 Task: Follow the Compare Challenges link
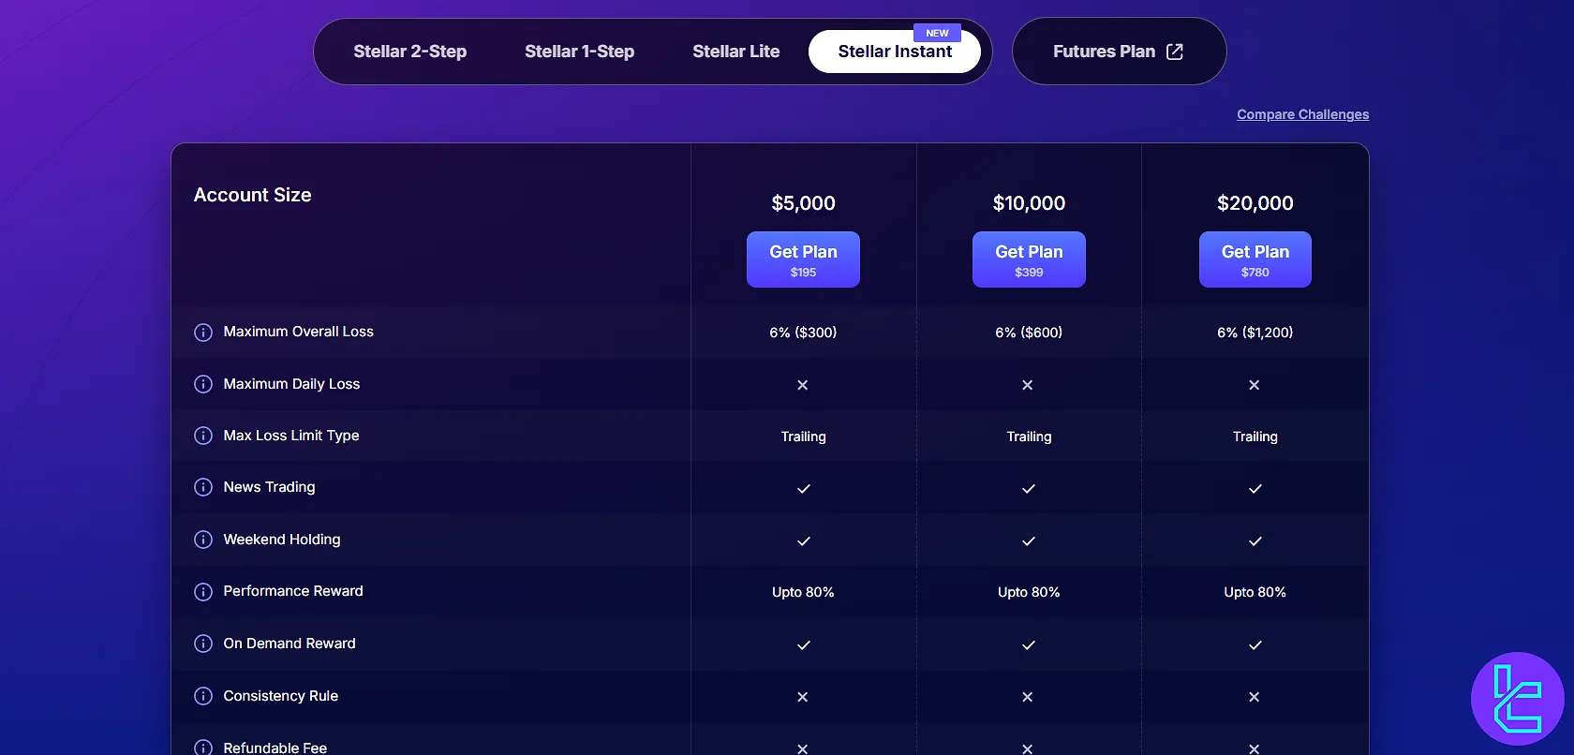(1302, 114)
